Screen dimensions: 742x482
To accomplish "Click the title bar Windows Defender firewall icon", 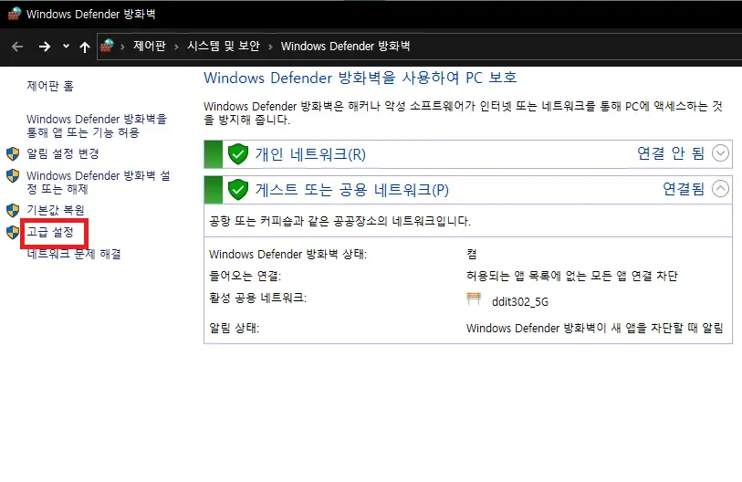I will (15, 14).
